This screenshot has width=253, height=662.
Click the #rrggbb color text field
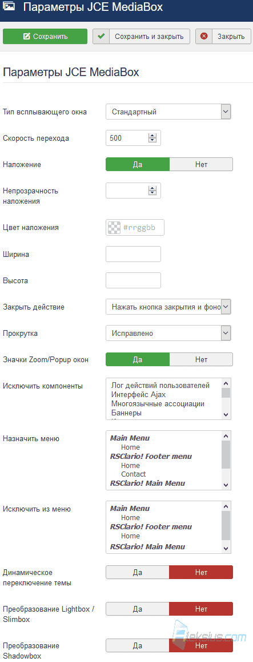pyautogui.click(x=135, y=228)
